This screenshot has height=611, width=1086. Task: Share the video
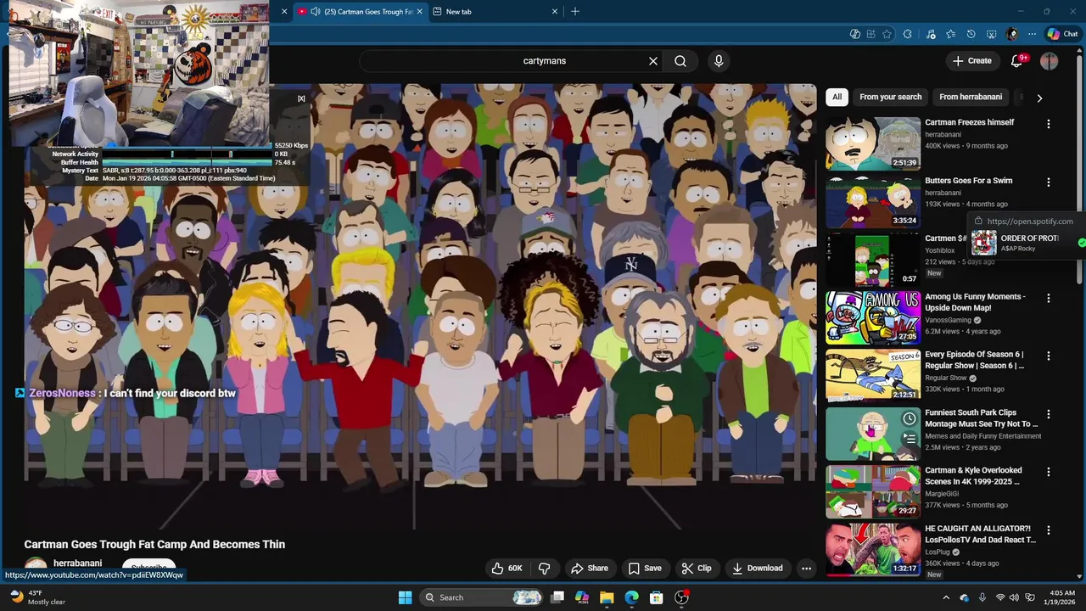point(590,568)
